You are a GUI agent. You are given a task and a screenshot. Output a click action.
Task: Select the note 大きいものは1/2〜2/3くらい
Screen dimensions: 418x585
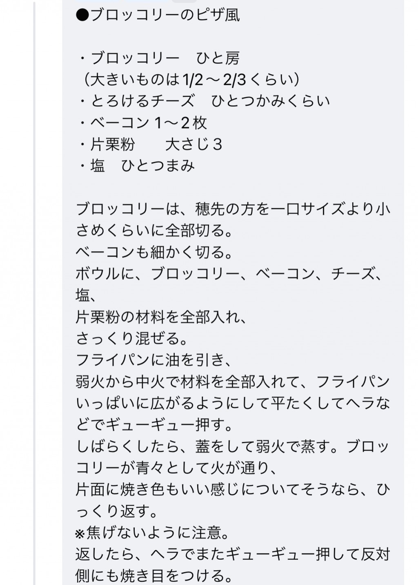point(191,80)
